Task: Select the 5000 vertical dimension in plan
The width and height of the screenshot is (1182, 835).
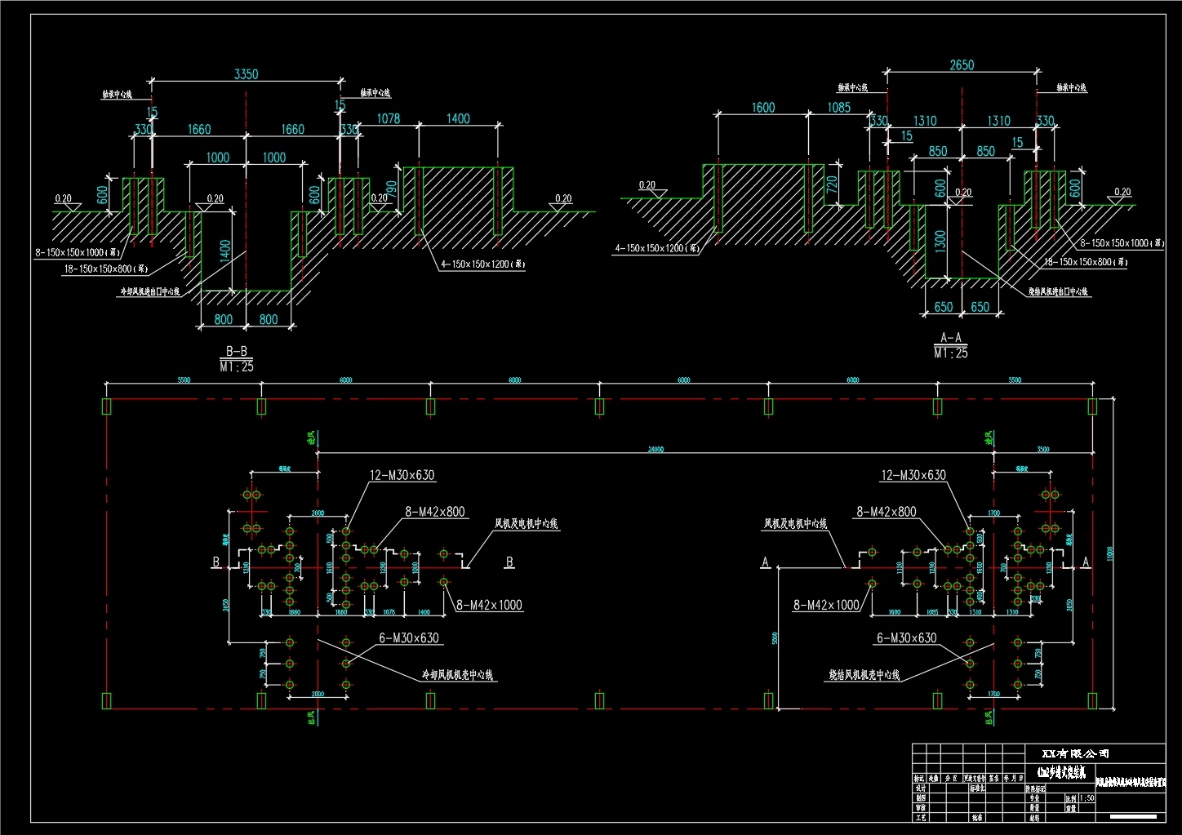Action: [775, 638]
